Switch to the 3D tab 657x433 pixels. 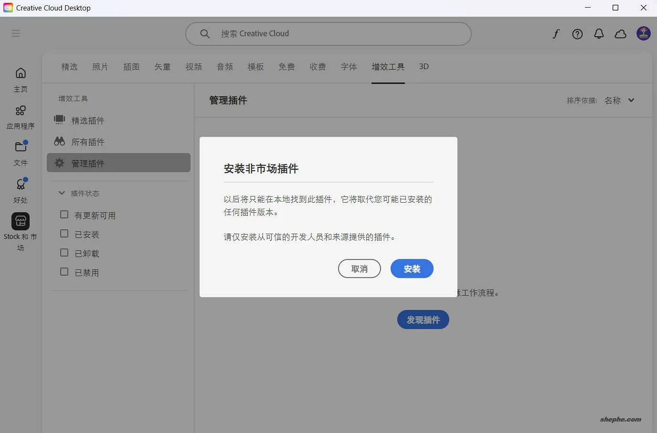point(424,67)
